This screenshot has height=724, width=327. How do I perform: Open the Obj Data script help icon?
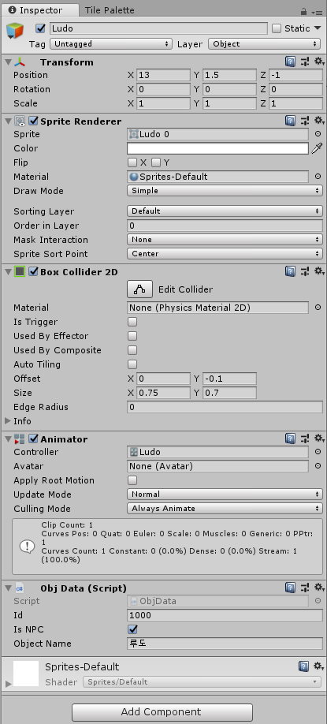click(x=290, y=588)
